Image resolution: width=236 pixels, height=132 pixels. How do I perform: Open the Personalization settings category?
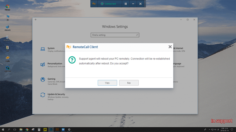pyautogui.click(x=52, y=65)
